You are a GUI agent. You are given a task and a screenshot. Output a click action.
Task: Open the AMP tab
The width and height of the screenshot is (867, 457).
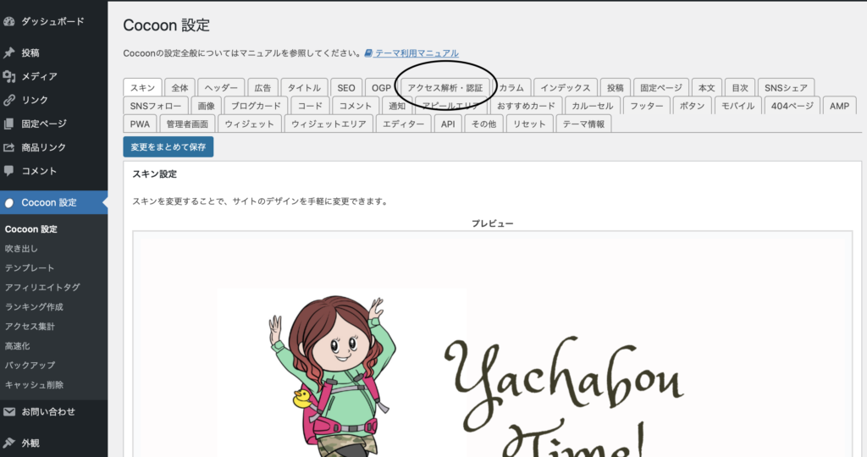[839, 106]
